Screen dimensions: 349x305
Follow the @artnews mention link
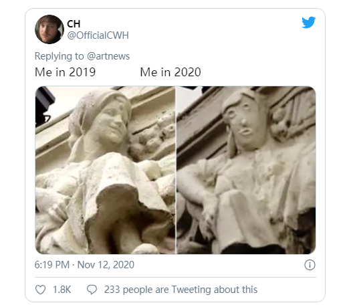click(108, 56)
